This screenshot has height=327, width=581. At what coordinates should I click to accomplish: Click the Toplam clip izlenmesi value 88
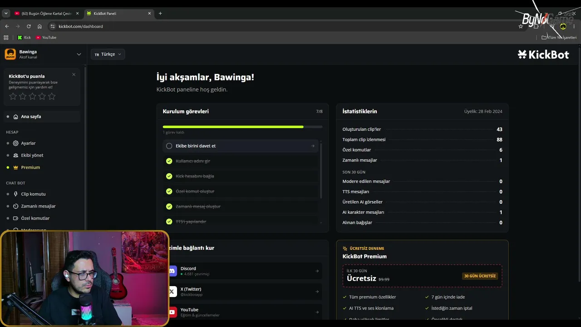pos(499,139)
